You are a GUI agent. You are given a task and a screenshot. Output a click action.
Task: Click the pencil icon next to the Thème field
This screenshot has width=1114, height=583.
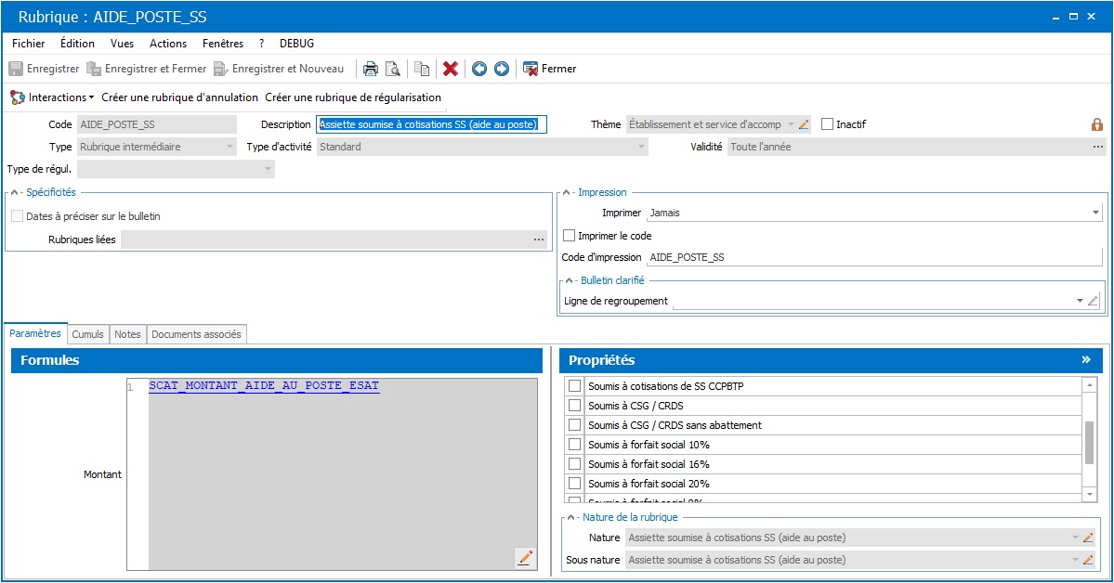coord(805,124)
